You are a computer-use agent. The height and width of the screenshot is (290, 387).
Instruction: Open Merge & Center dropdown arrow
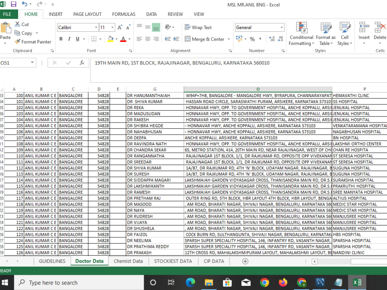pos(229,39)
